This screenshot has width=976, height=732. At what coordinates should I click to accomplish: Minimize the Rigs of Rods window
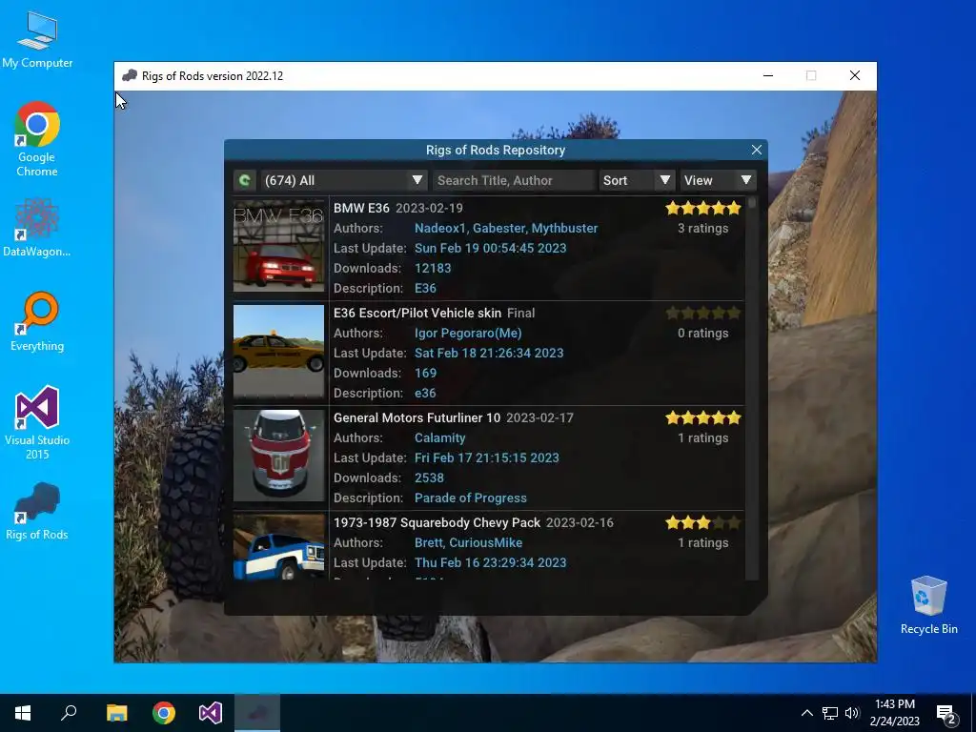point(768,76)
